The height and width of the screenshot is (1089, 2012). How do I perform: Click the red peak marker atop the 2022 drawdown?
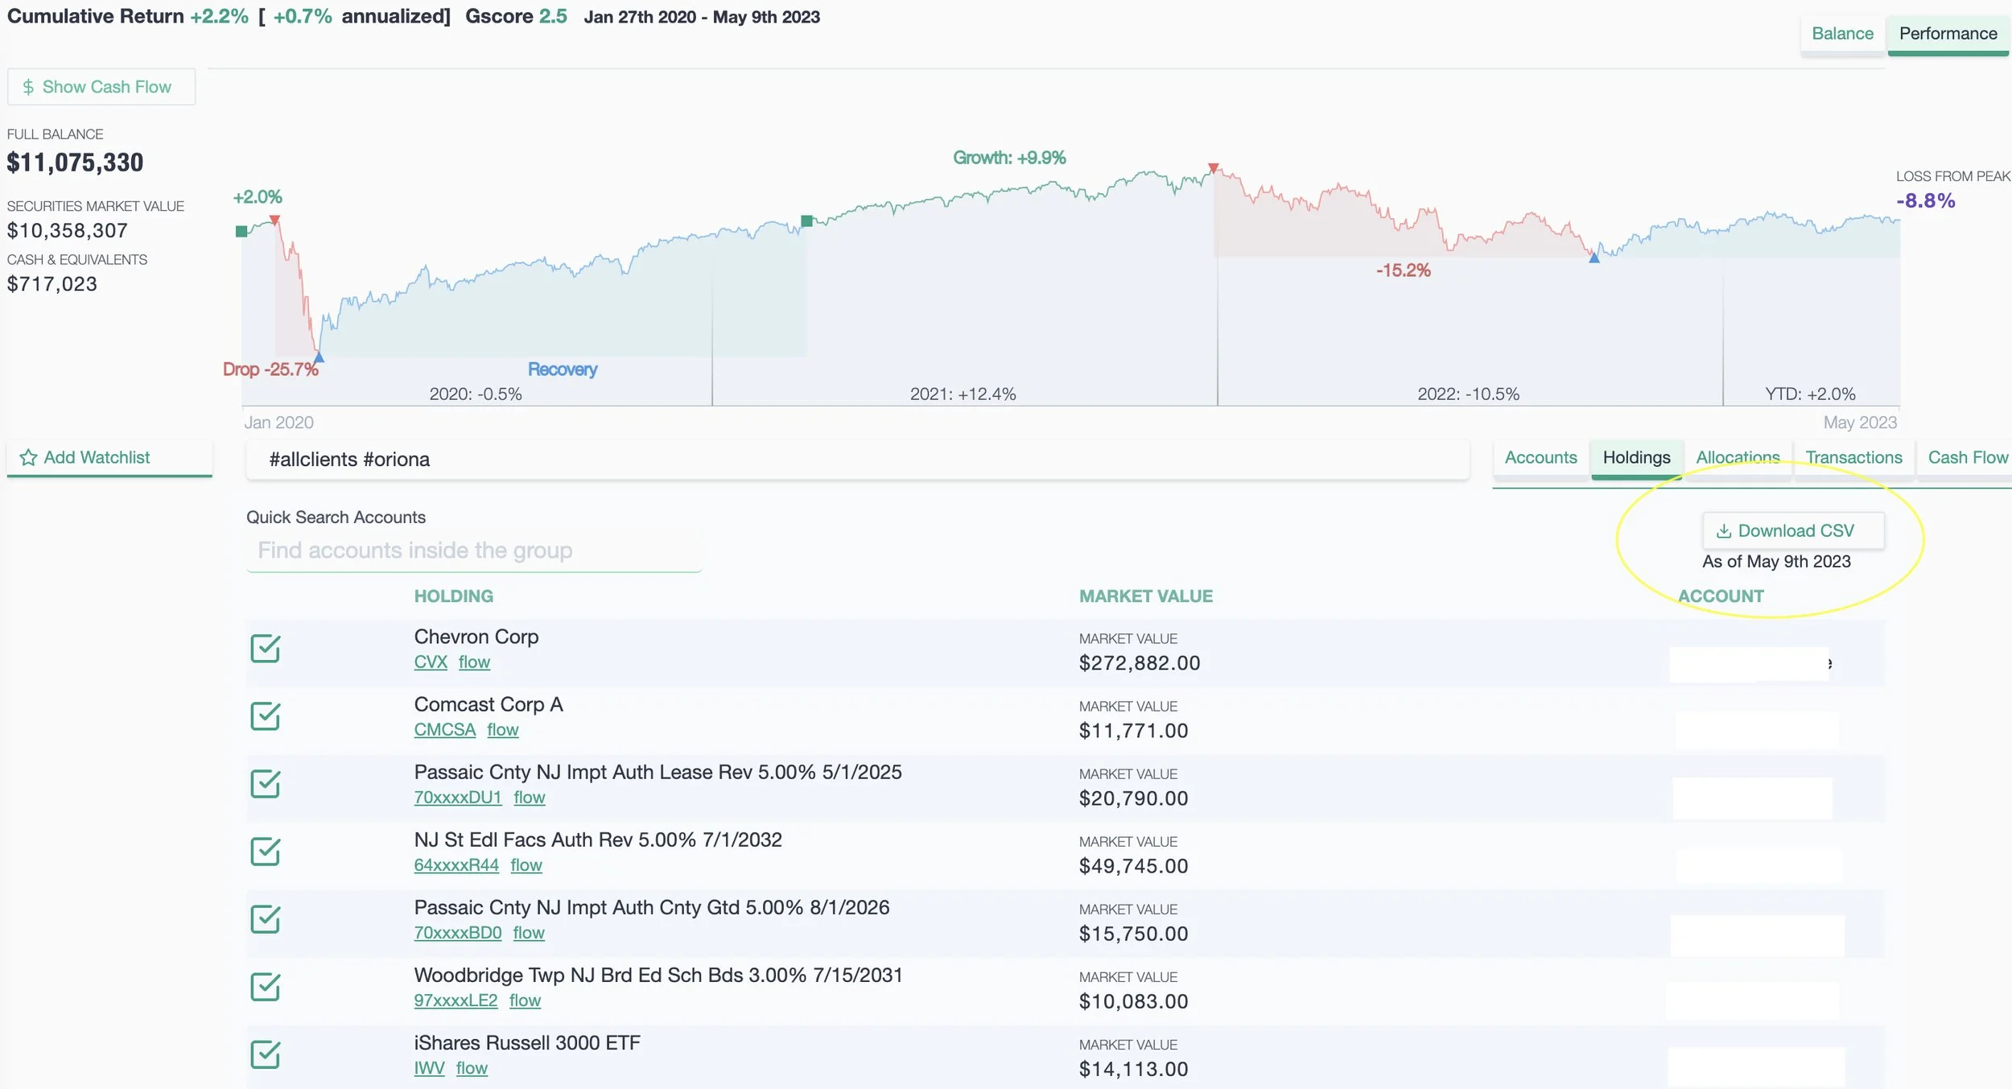1213,168
